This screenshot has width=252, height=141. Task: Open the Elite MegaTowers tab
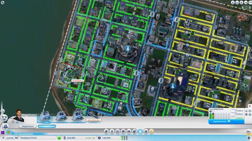click(47, 126)
